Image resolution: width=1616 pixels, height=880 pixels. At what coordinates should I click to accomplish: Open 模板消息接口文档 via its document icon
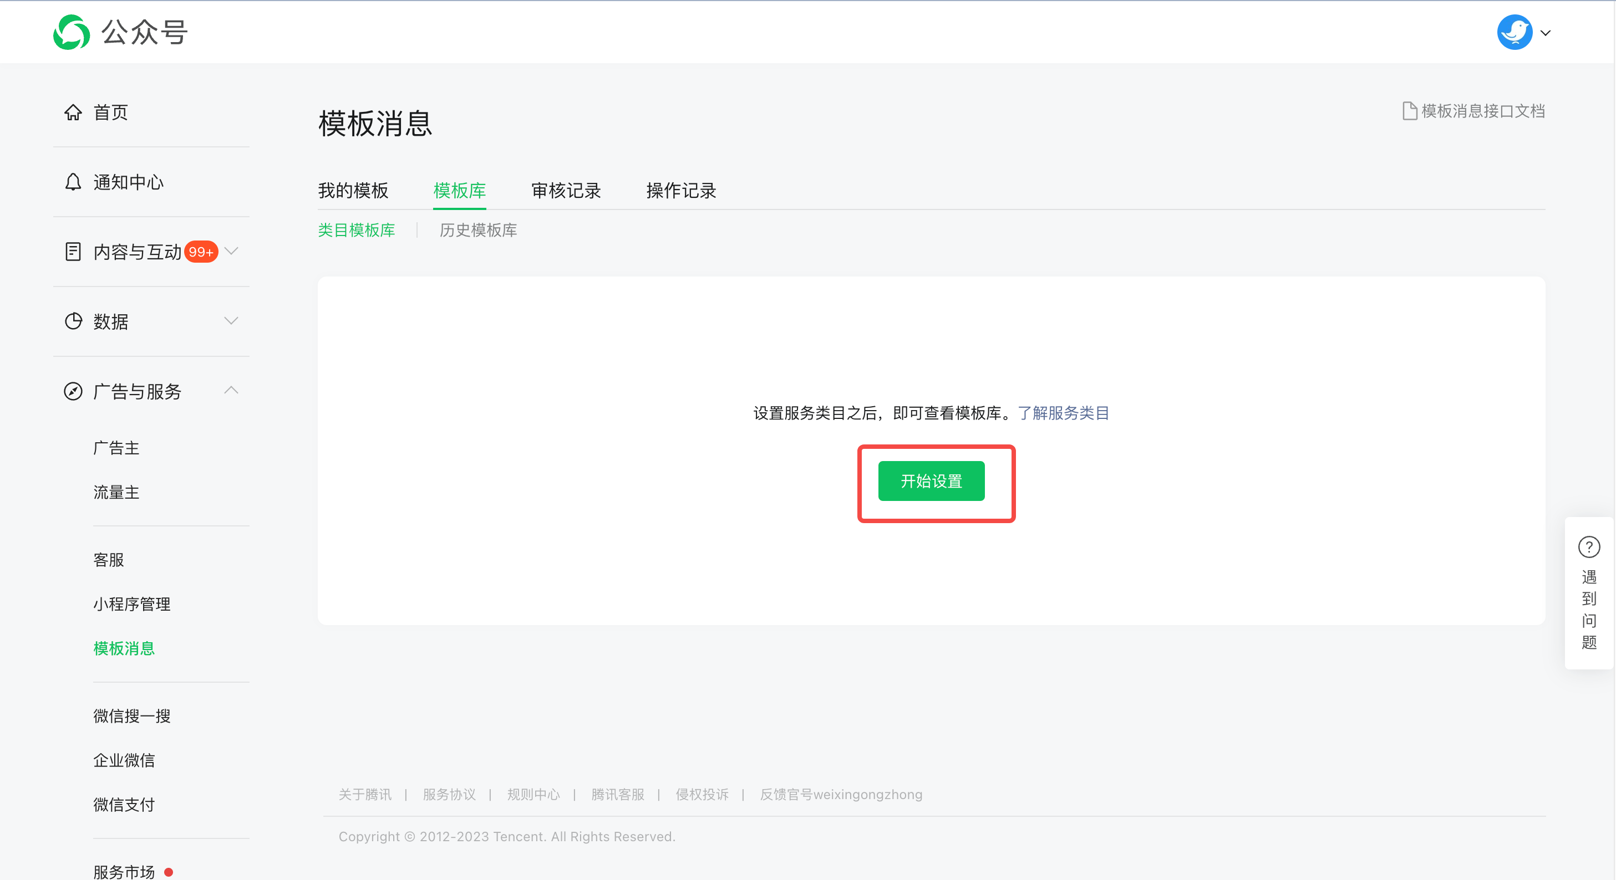coord(1410,110)
